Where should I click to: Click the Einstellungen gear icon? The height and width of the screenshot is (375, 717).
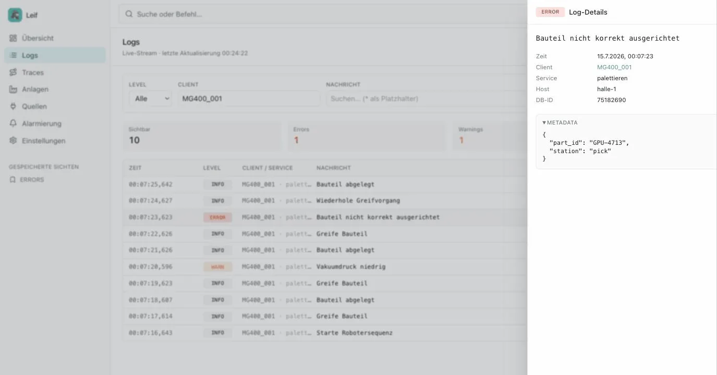(13, 141)
